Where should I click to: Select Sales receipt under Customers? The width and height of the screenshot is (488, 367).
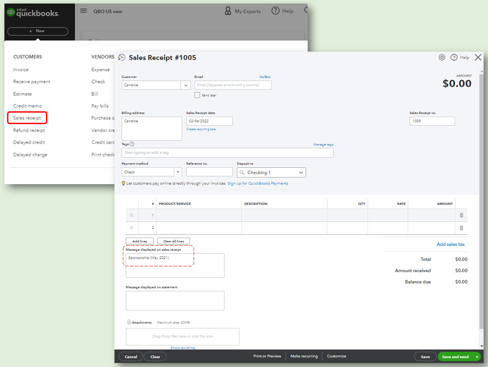point(27,118)
